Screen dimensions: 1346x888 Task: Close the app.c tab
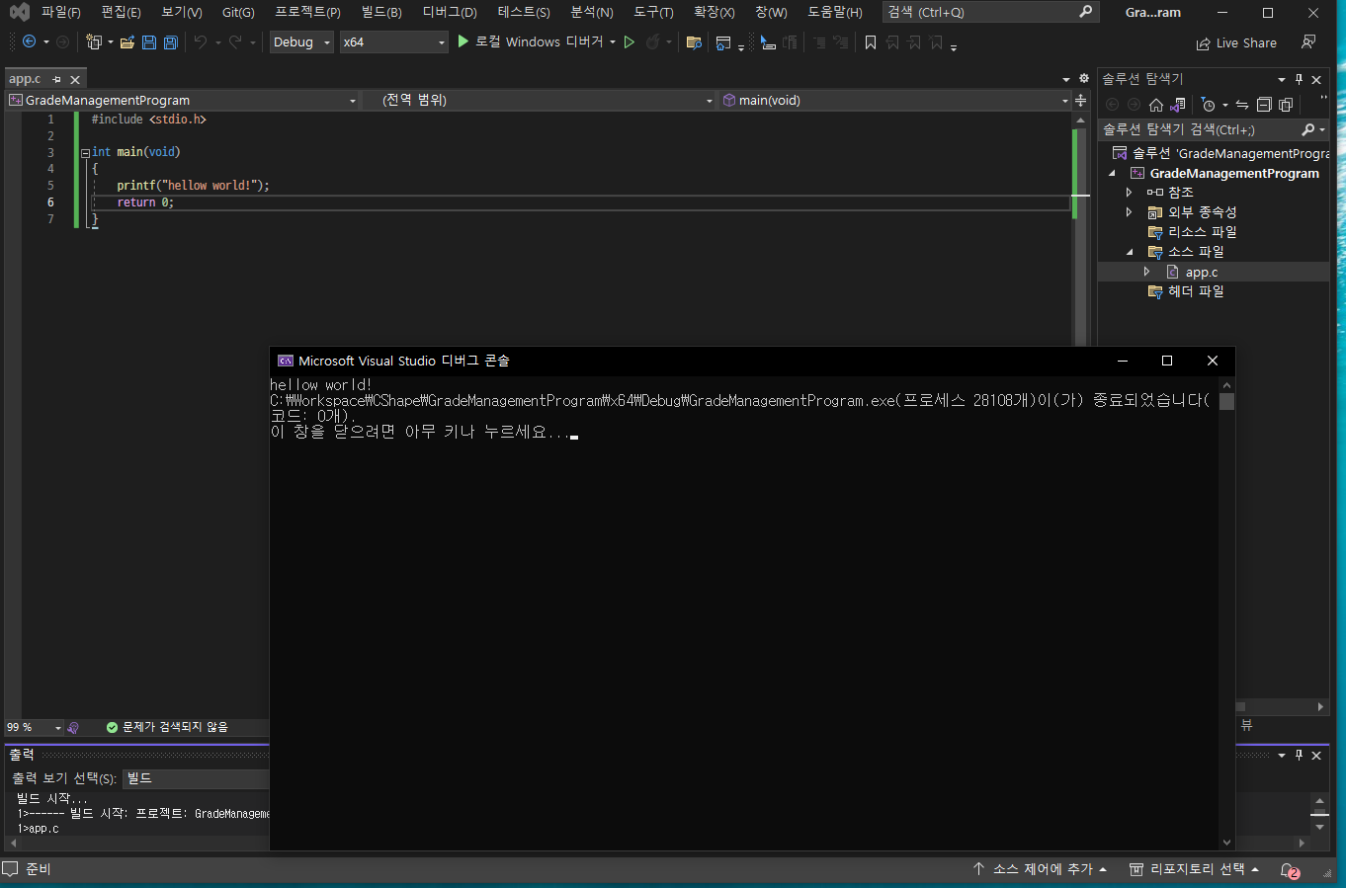click(75, 80)
